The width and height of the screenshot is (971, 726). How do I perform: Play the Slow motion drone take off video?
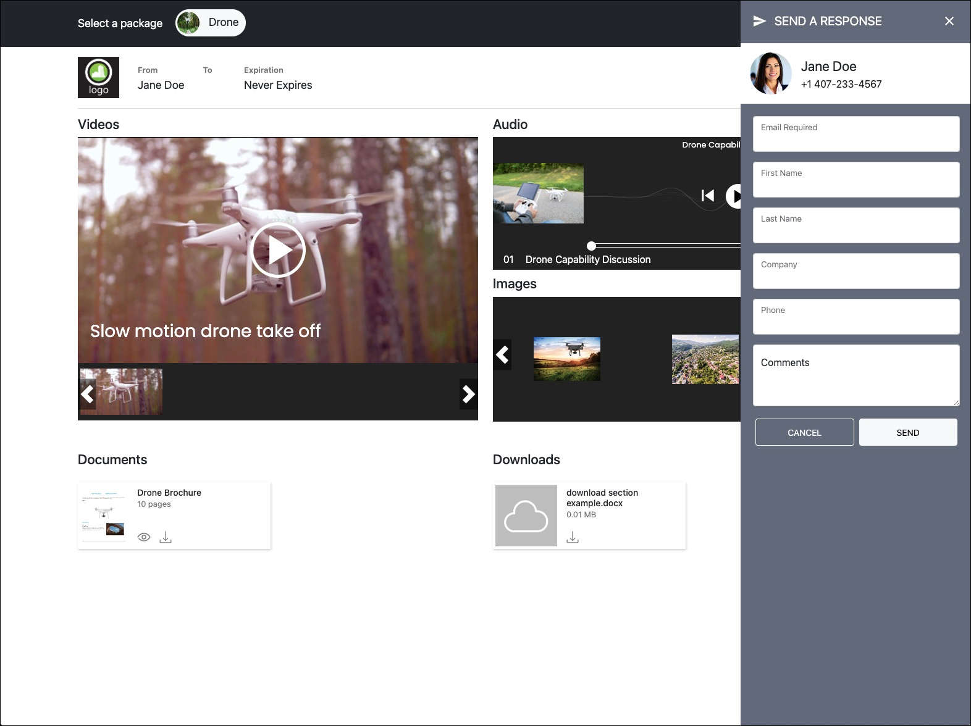pyautogui.click(x=278, y=250)
